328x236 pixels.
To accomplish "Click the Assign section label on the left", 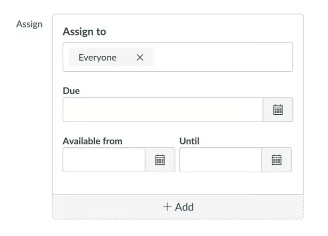I will point(29,24).
